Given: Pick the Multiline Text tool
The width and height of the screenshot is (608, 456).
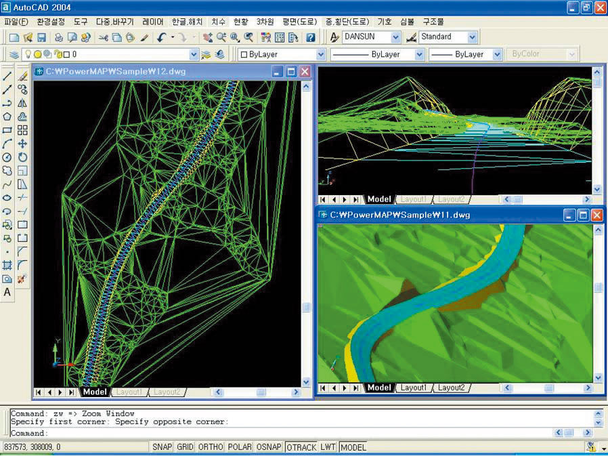Looking at the screenshot, I should tap(7, 292).
